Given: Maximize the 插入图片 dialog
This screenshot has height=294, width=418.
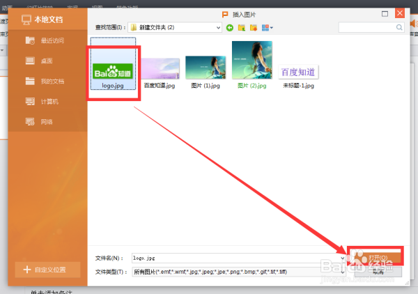Looking at the screenshot, I should click(385, 14).
